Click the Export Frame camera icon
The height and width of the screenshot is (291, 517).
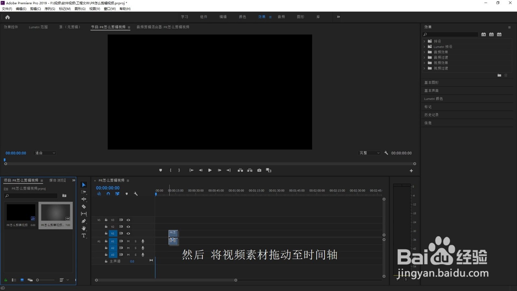pyautogui.click(x=259, y=170)
